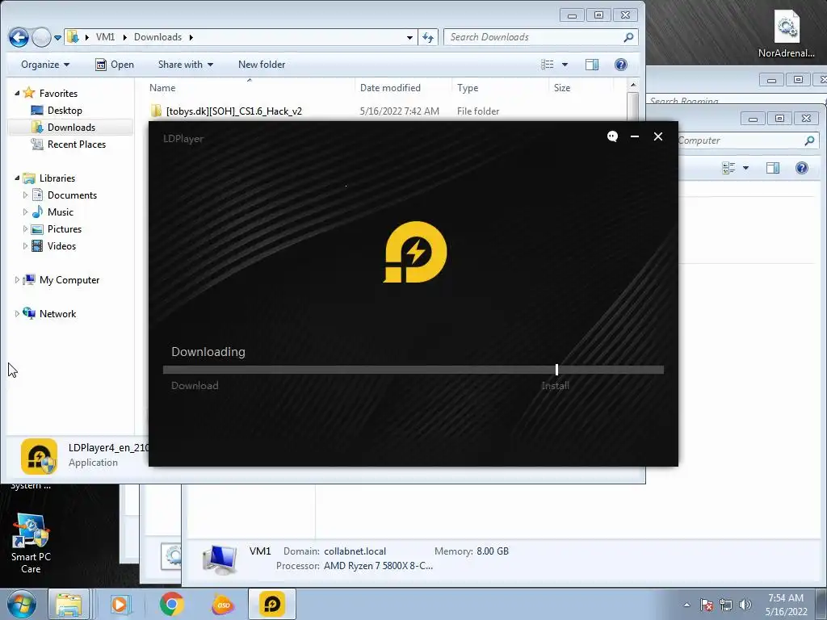Click the Open toolbar button
The height and width of the screenshot is (620, 827).
pos(115,65)
